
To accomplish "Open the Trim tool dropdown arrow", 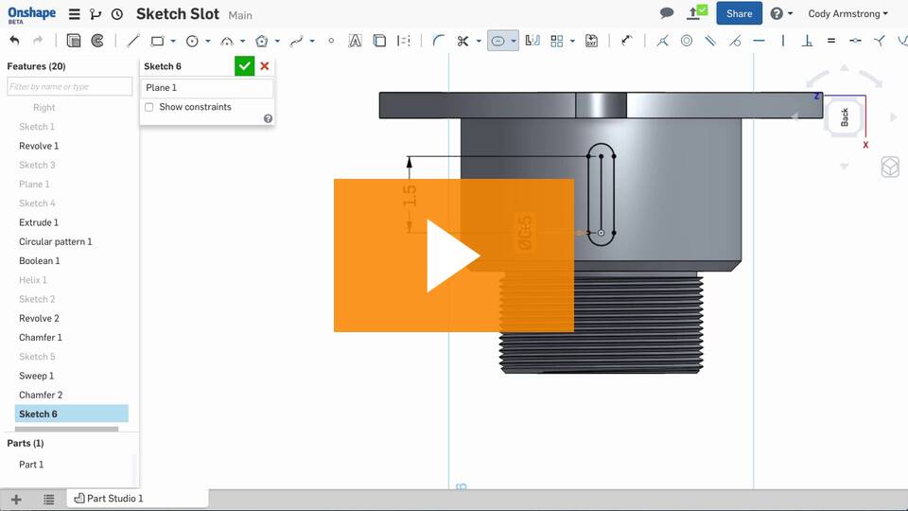I will coord(479,41).
